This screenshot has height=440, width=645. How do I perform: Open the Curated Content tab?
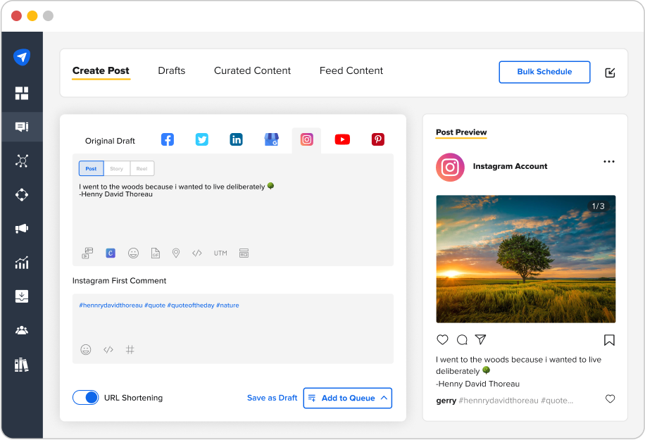pyautogui.click(x=252, y=71)
